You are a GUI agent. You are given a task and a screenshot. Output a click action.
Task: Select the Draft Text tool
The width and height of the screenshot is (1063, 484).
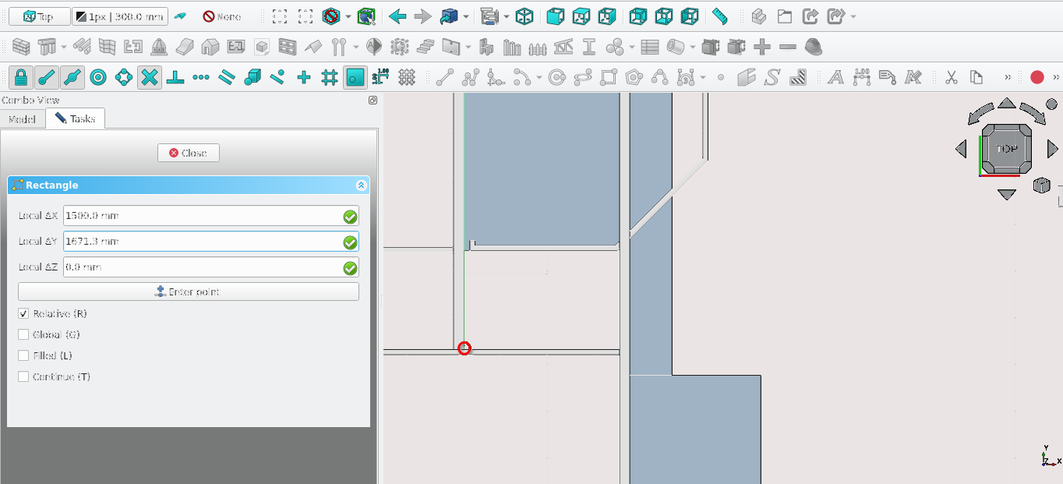click(x=835, y=77)
